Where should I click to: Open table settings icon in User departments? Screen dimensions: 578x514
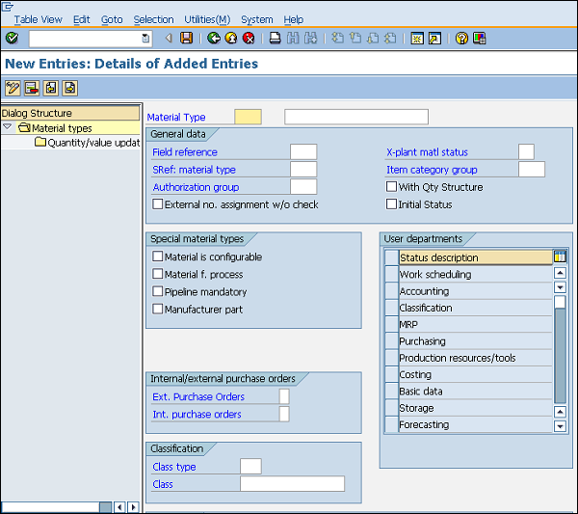[x=560, y=257]
